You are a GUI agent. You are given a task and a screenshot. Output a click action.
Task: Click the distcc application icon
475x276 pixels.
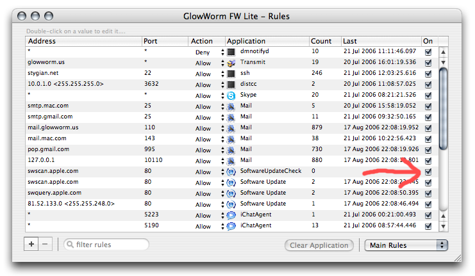click(x=231, y=85)
